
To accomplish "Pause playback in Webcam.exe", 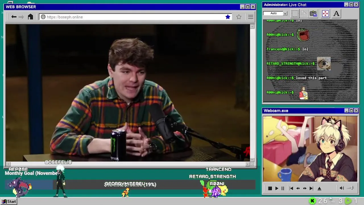I will tap(283, 188).
